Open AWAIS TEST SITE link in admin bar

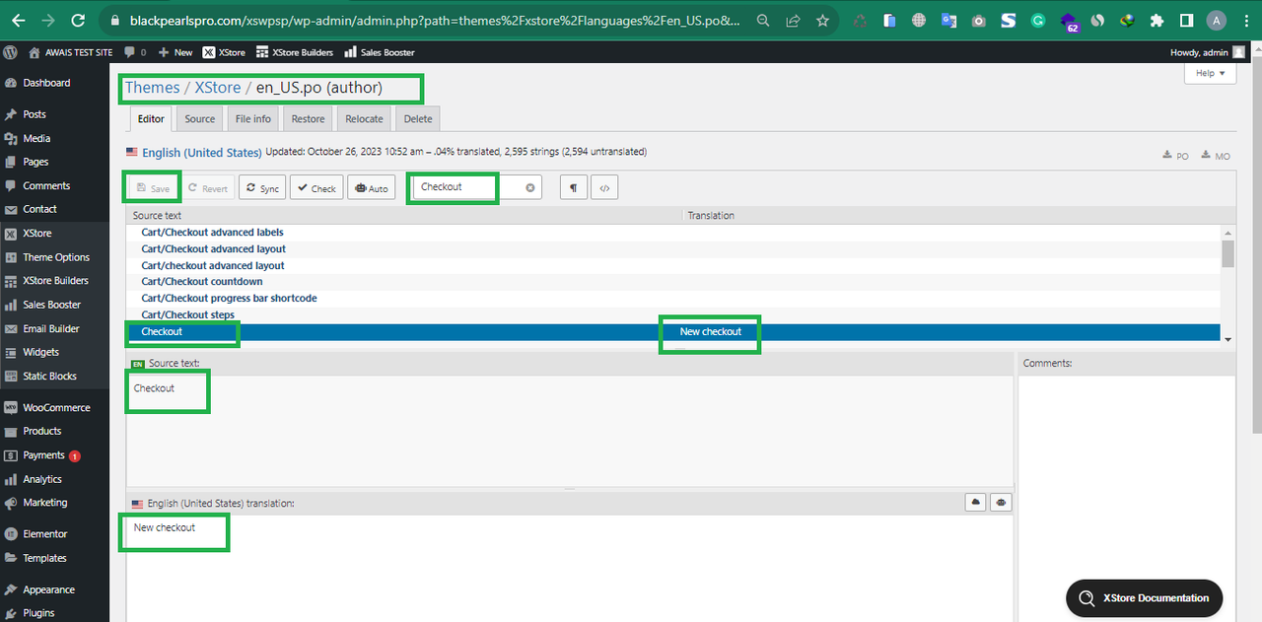tap(71, 52)
